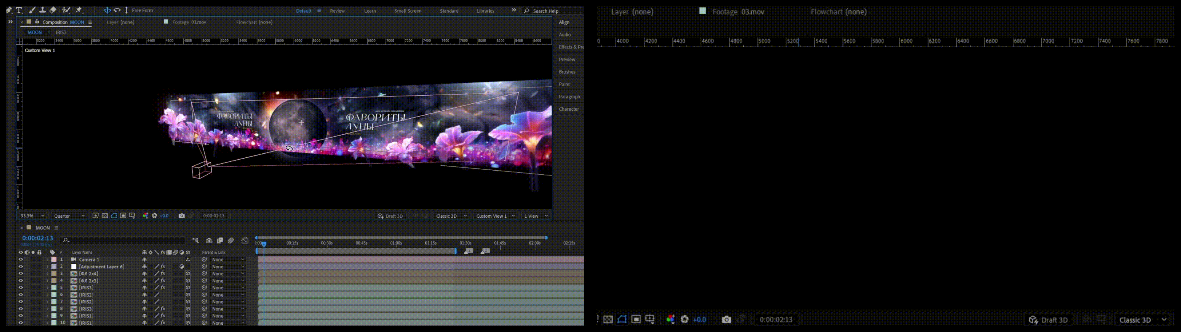Enable motion blur for all layers icon
This screenshot has width=1181, height=332.
[231, 240]
